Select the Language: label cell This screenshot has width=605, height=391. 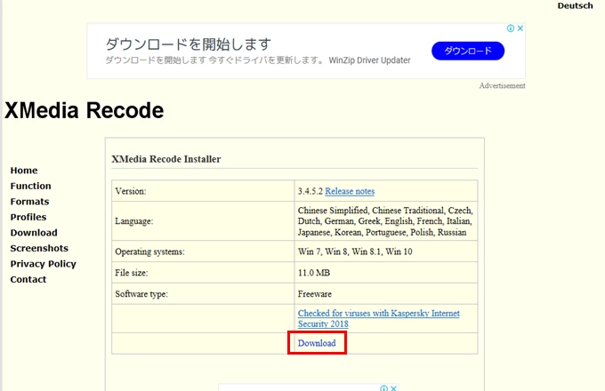tap(203, 221)
